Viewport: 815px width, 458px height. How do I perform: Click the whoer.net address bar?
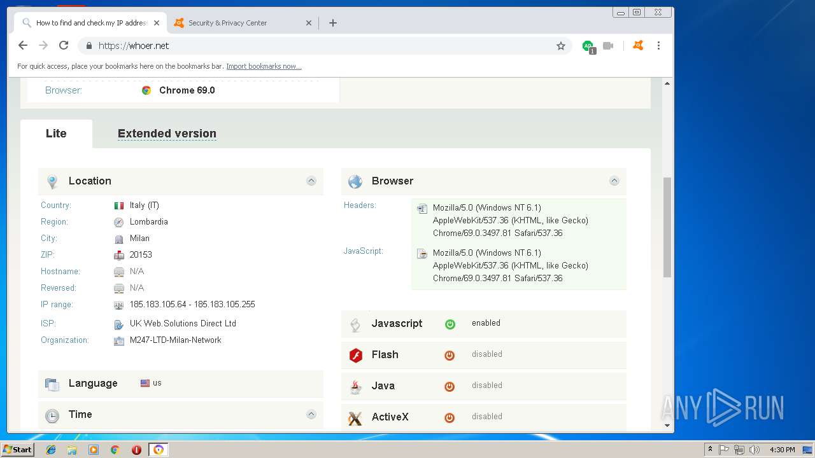pos(325,46)
